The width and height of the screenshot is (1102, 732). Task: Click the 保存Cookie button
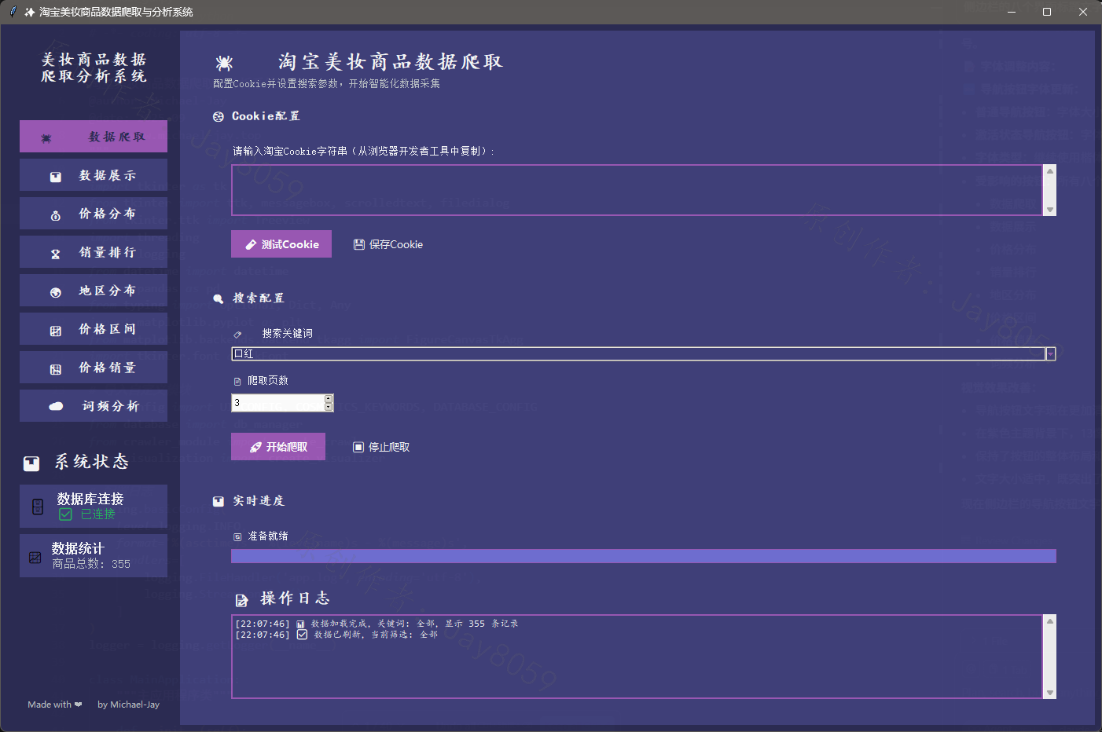coord(388,244)
